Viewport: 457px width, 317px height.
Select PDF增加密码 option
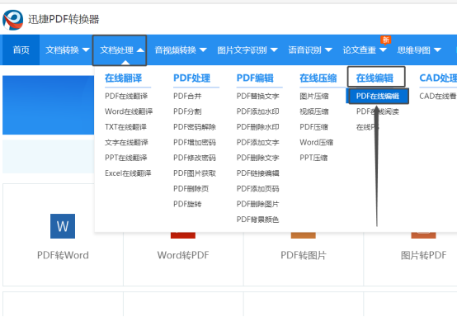pos(195,142)
